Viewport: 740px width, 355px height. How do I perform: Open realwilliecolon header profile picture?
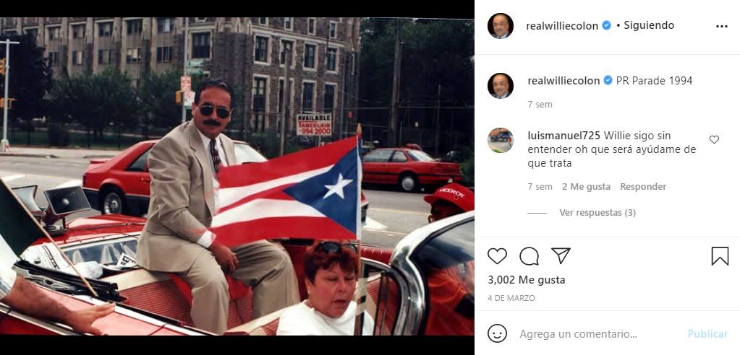pos(501,26)
